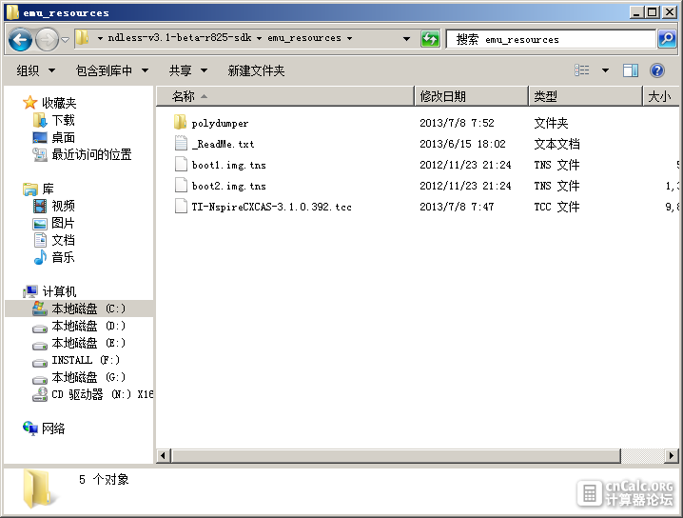Expand the arrow after ndless-v3.1-beta-r825-sdk
The width and height of the screenshot is (683, 518).
259,38
